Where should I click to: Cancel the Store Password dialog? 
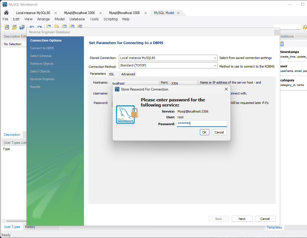pos(219,132)
